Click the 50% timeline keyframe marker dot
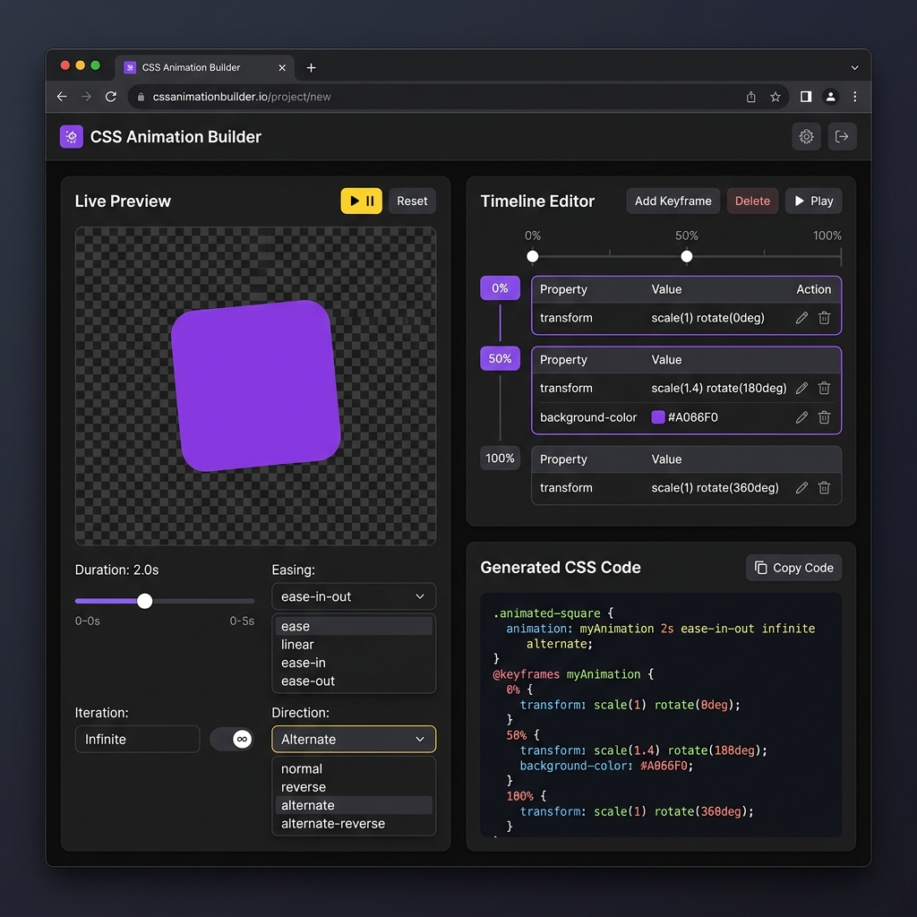 [687, 256]
